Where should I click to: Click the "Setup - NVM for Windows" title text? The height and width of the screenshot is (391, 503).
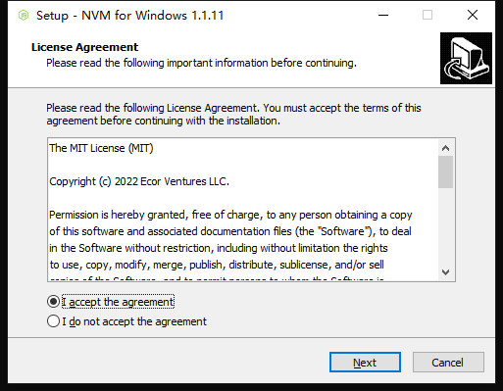click(x=130, y=16)
